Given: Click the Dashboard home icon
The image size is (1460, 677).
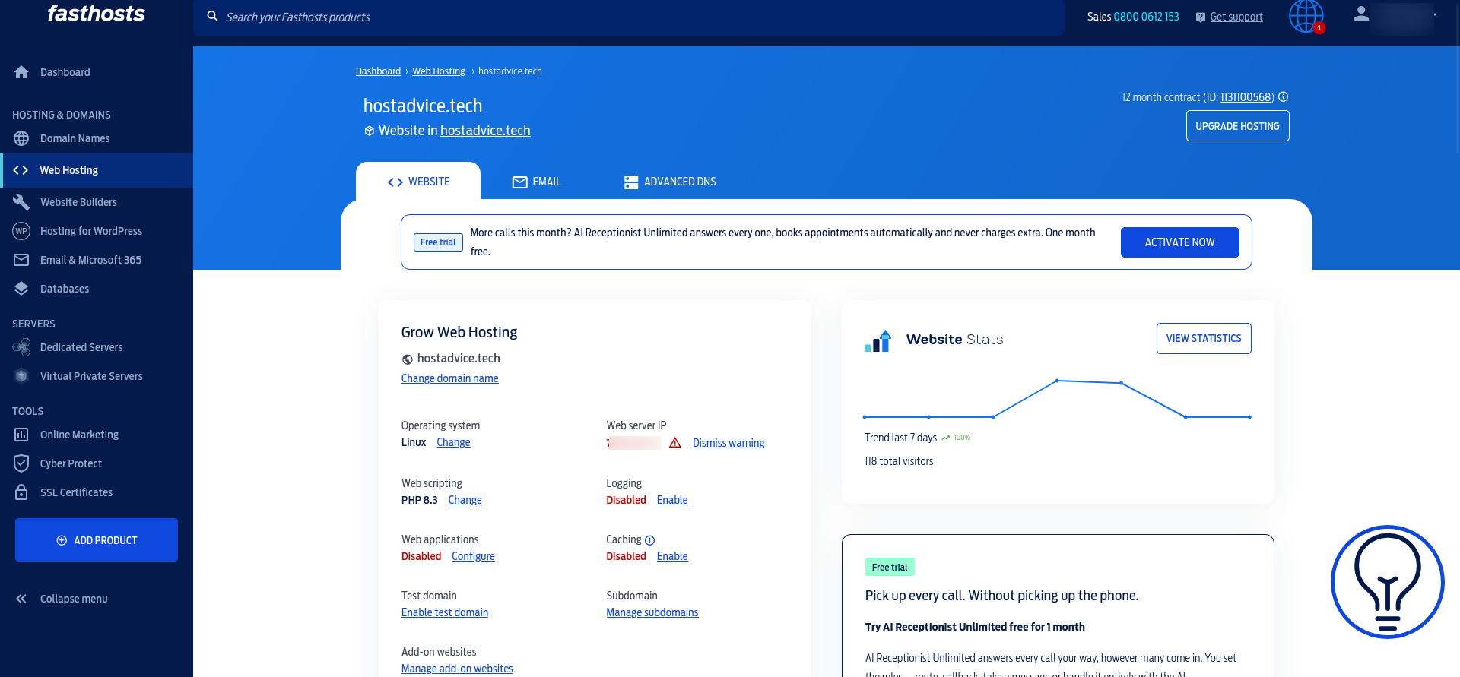Looking at the screenshot, I should (x=21, y=72).
